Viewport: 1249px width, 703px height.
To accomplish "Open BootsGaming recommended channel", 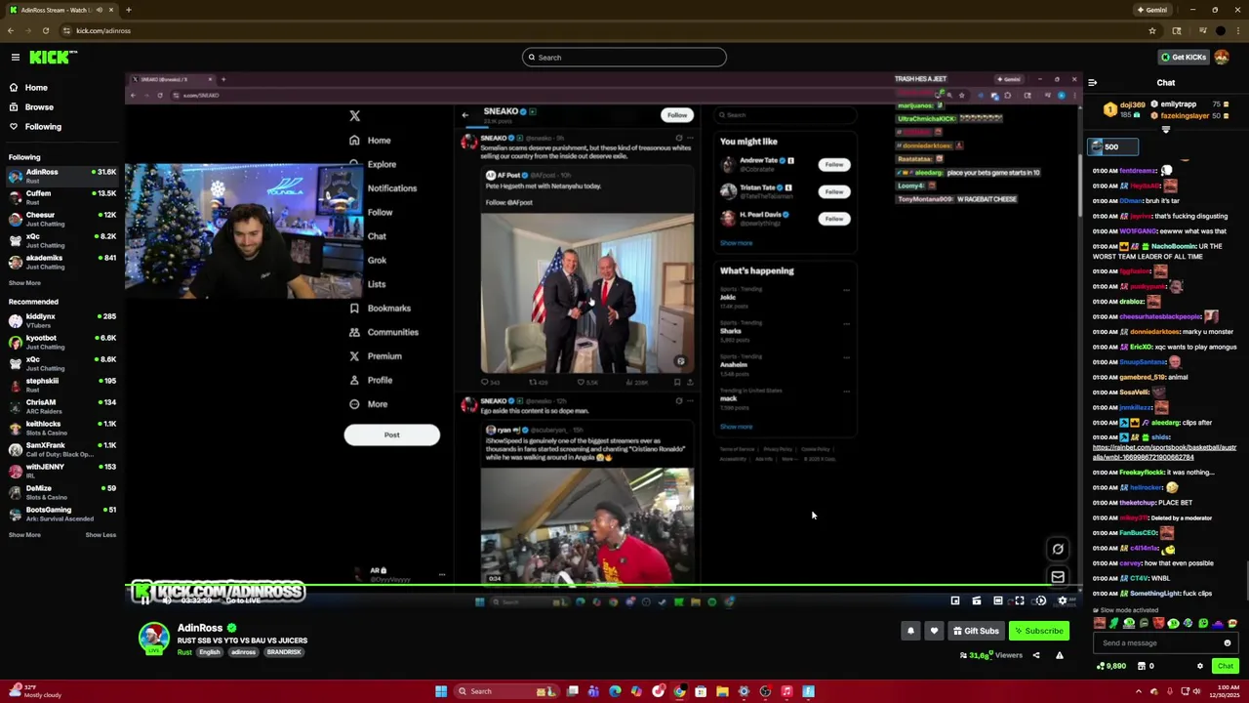I will tap(60, 514).
